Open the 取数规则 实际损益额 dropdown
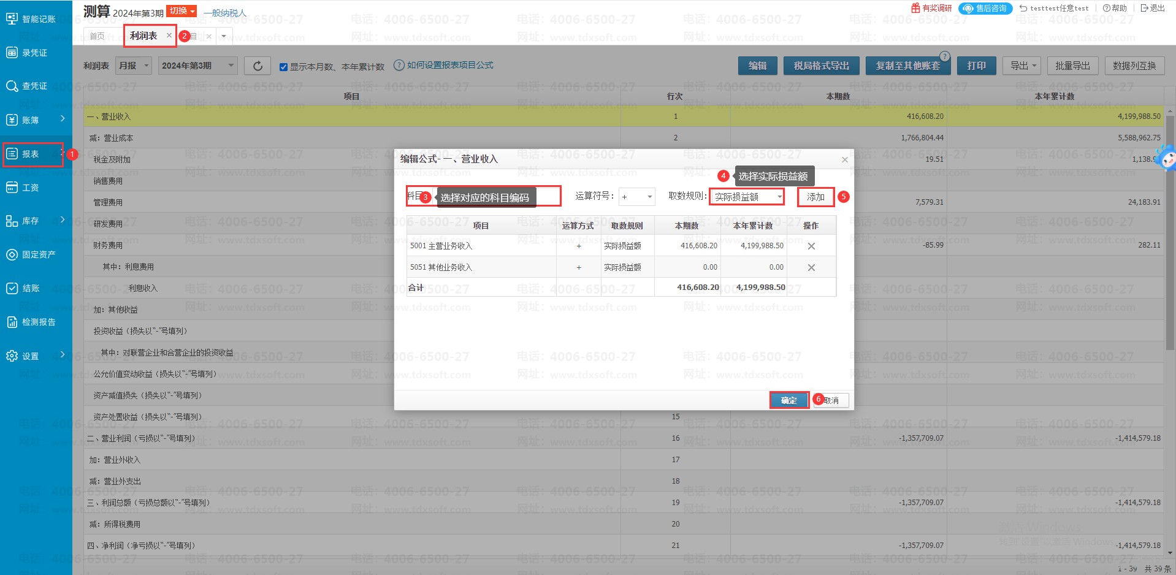Viewport: 1176px width, 575px height. click(746, 197)
